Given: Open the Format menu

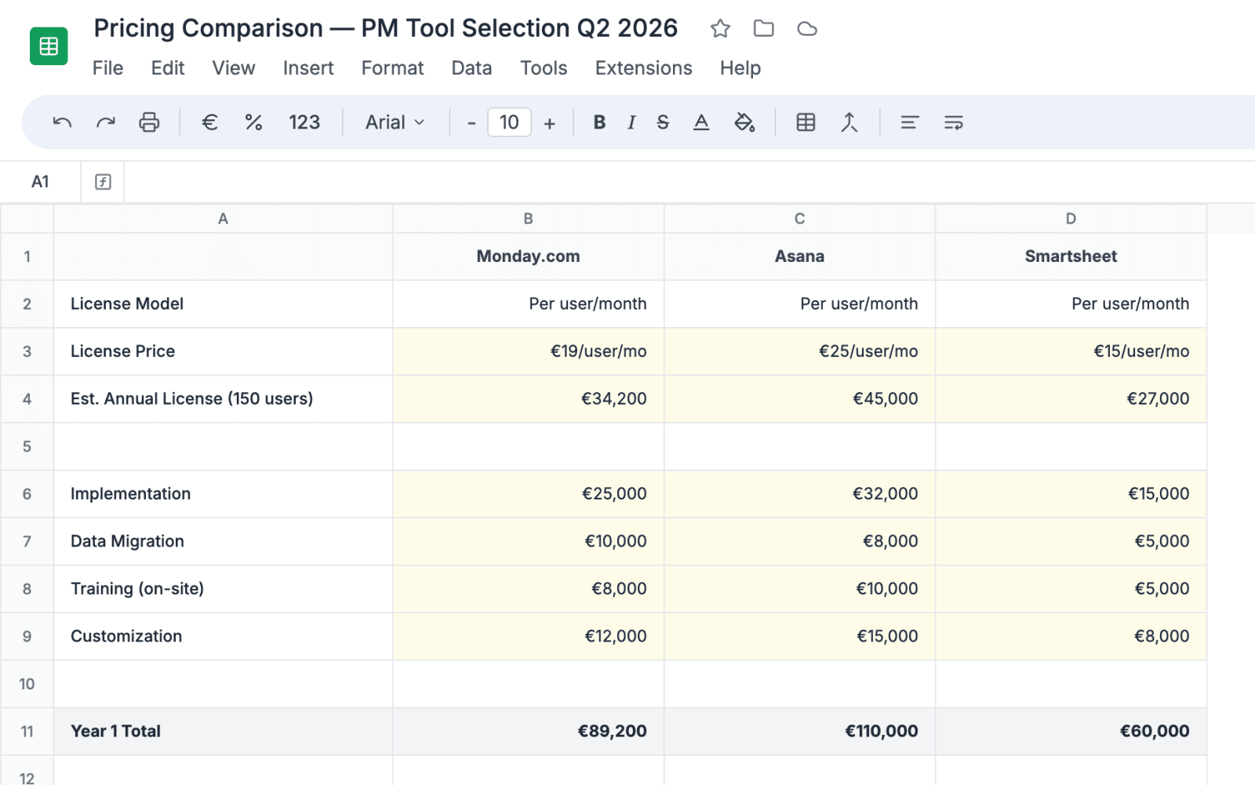Looking at the screenshot, I should (x=392, y=68).
